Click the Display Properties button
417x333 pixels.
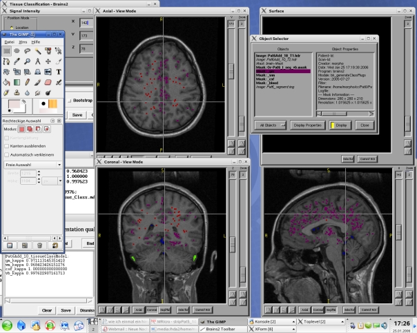tap(307, 125)
